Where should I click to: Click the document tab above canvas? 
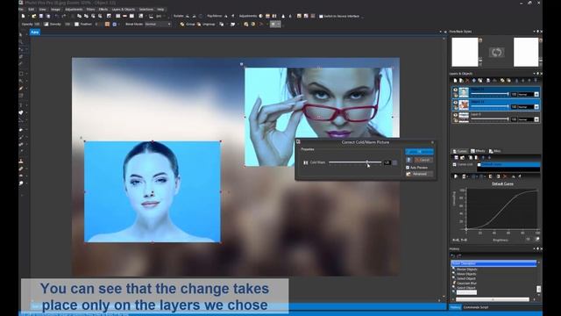[x=35, y=32]
